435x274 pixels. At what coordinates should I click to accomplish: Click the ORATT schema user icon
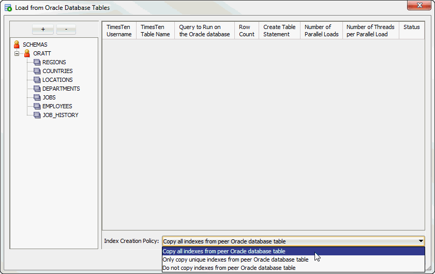click(27, 53)
